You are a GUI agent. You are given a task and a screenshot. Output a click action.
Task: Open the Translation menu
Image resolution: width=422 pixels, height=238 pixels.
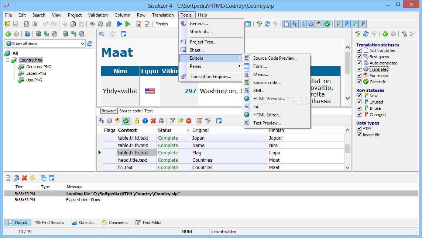(x=163, y=15)
